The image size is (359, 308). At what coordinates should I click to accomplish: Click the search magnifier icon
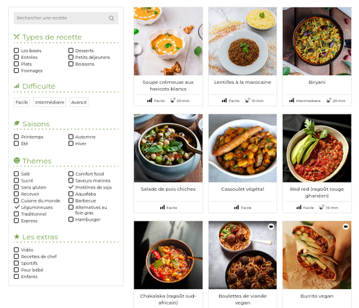click(112, 18)
